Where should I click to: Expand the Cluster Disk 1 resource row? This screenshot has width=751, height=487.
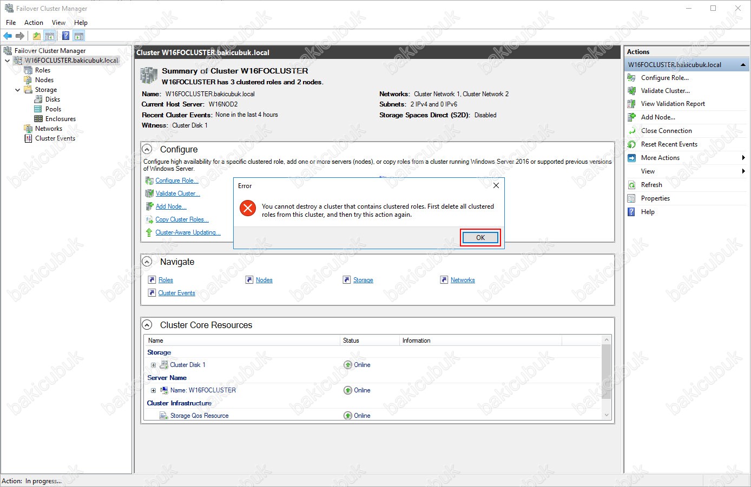tap(153, 365)
